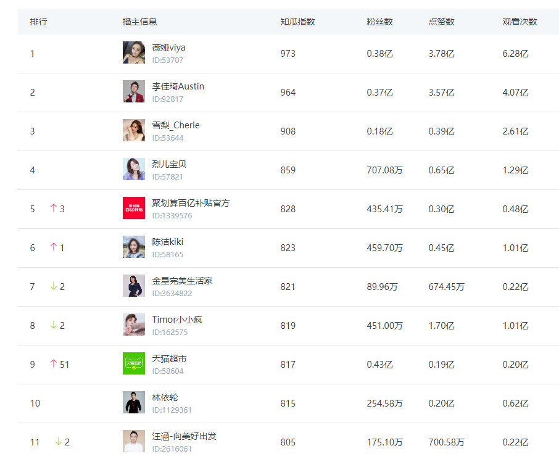Open 金星完美生活家 streamer page
Viewport: 559px width, 459px height.
(x=183, y=281)
